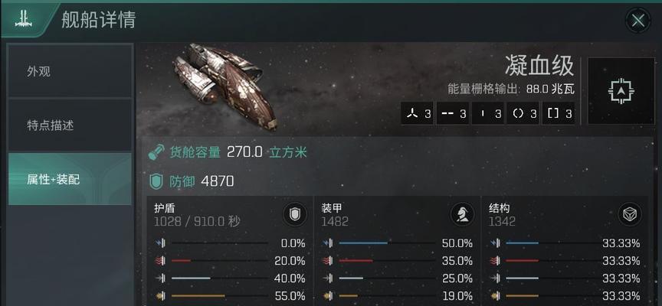Click the 凝血级 ship name title
Viewport: 662px width, 306px height.
539,67
